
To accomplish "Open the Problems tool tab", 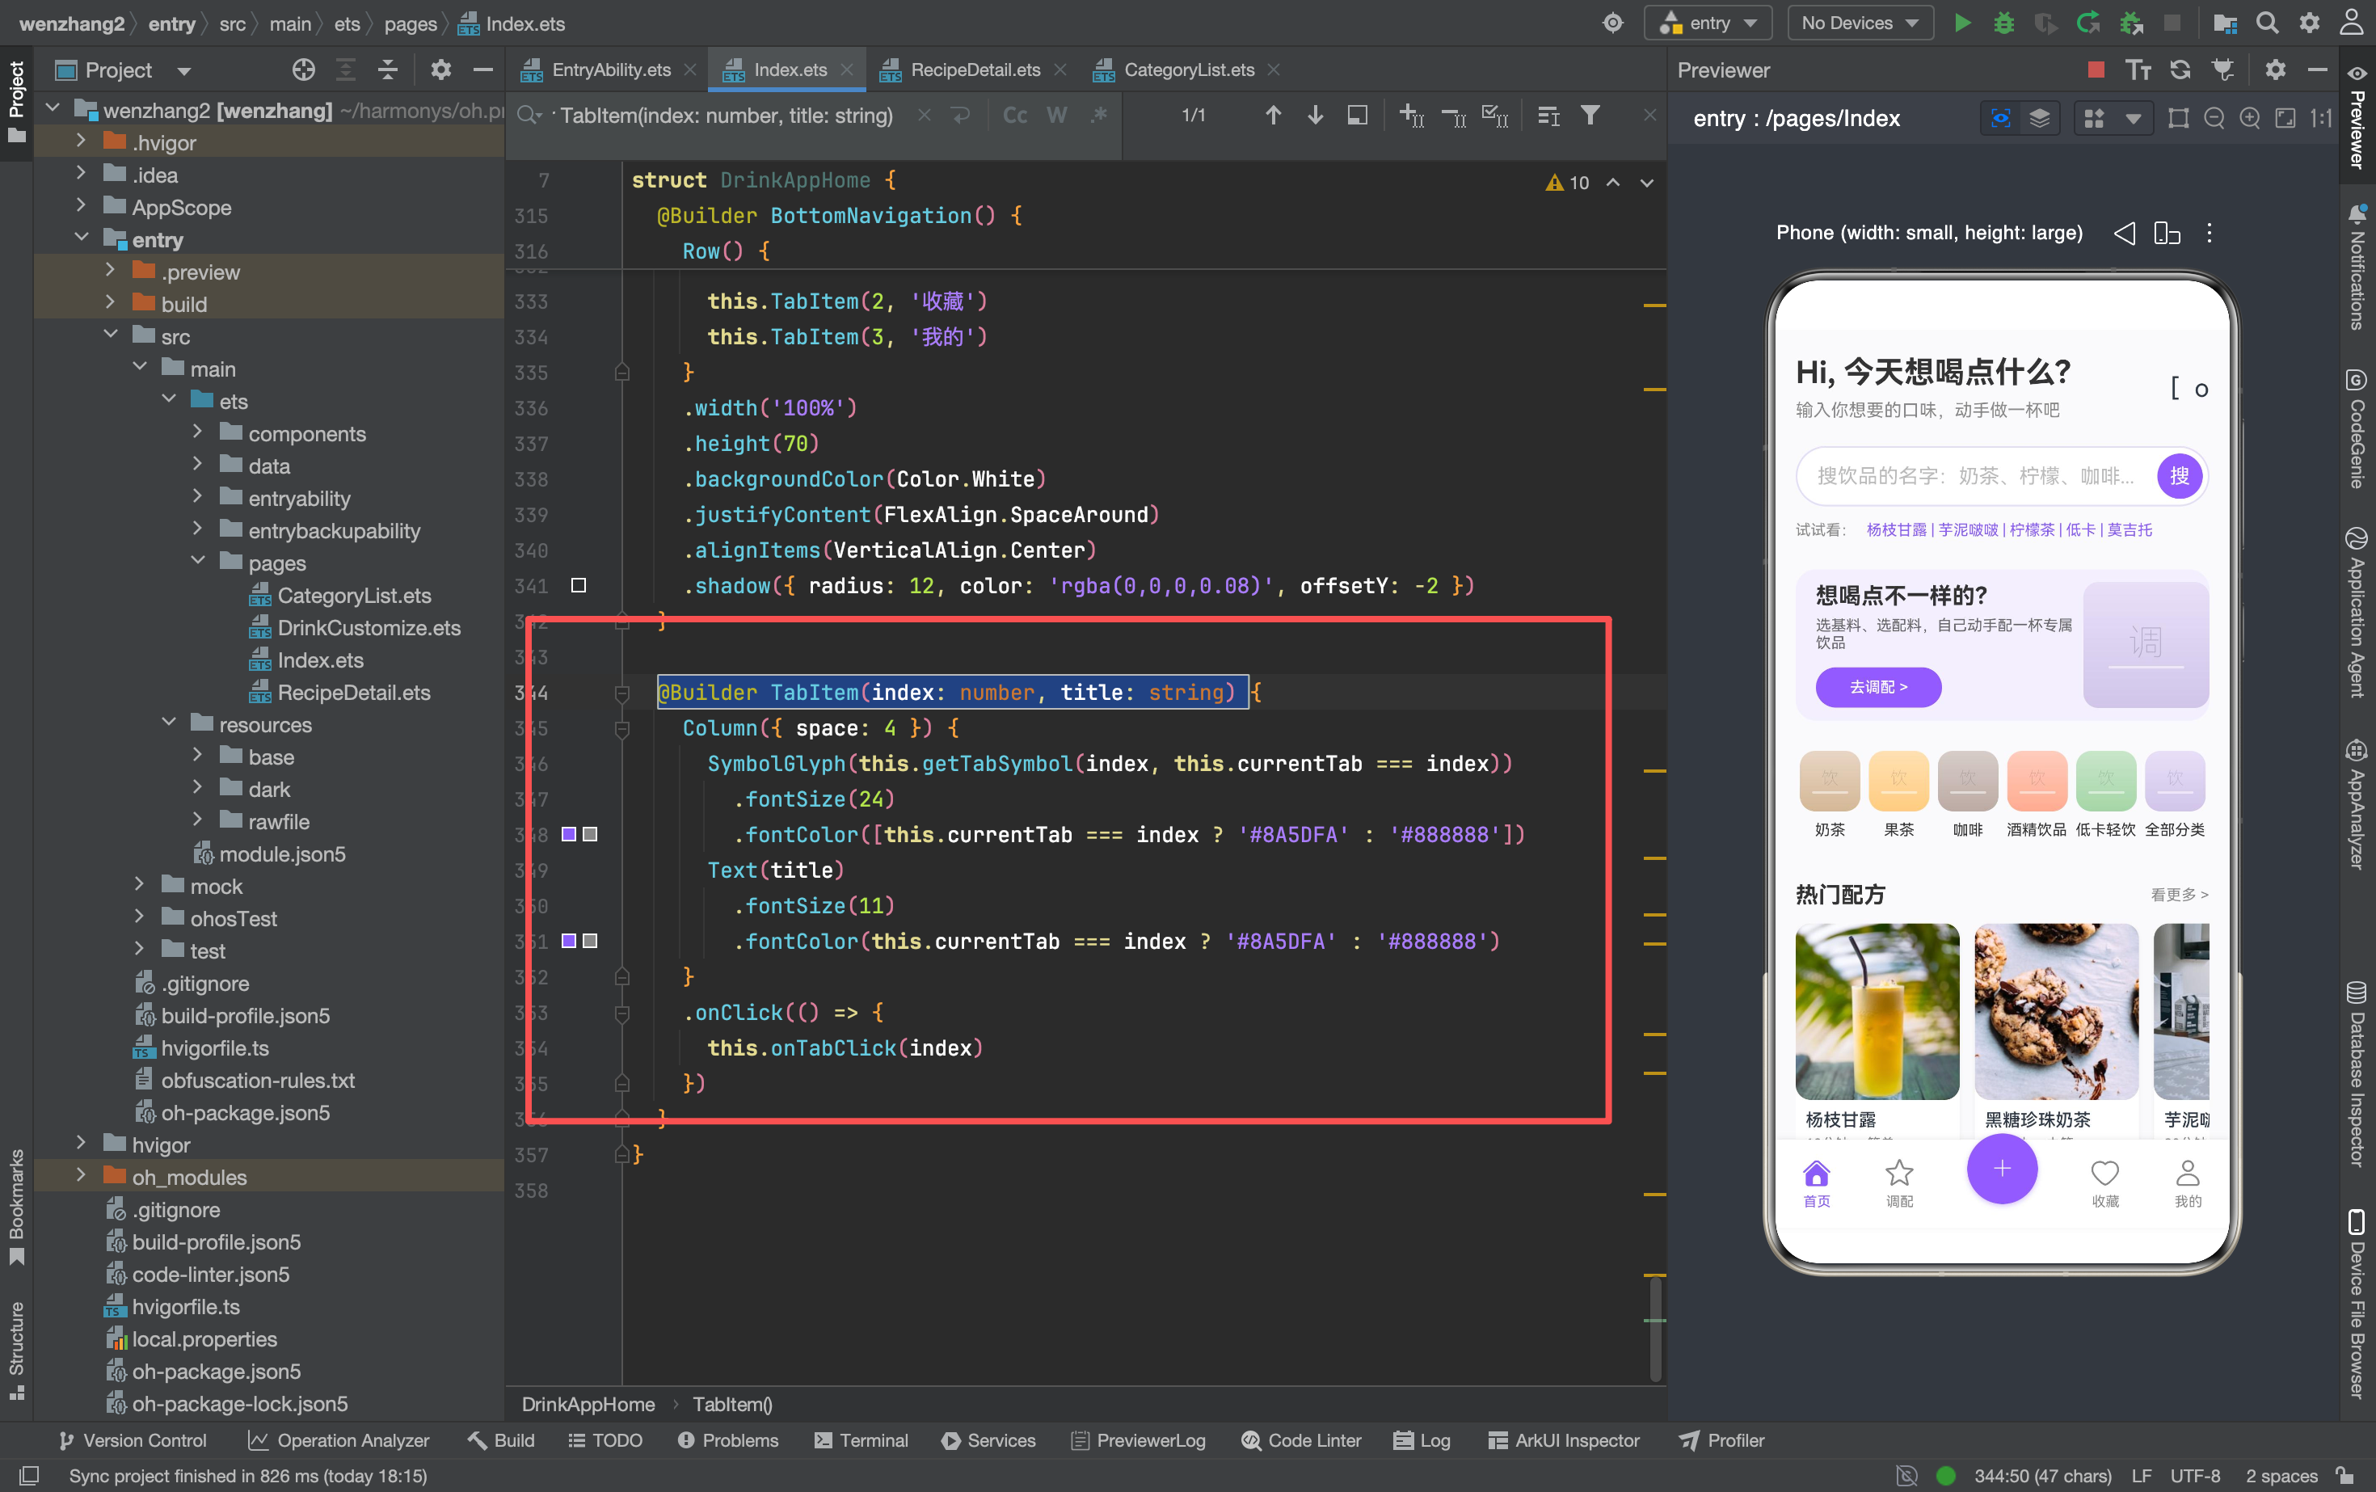I will click(x=728, y=1441).
